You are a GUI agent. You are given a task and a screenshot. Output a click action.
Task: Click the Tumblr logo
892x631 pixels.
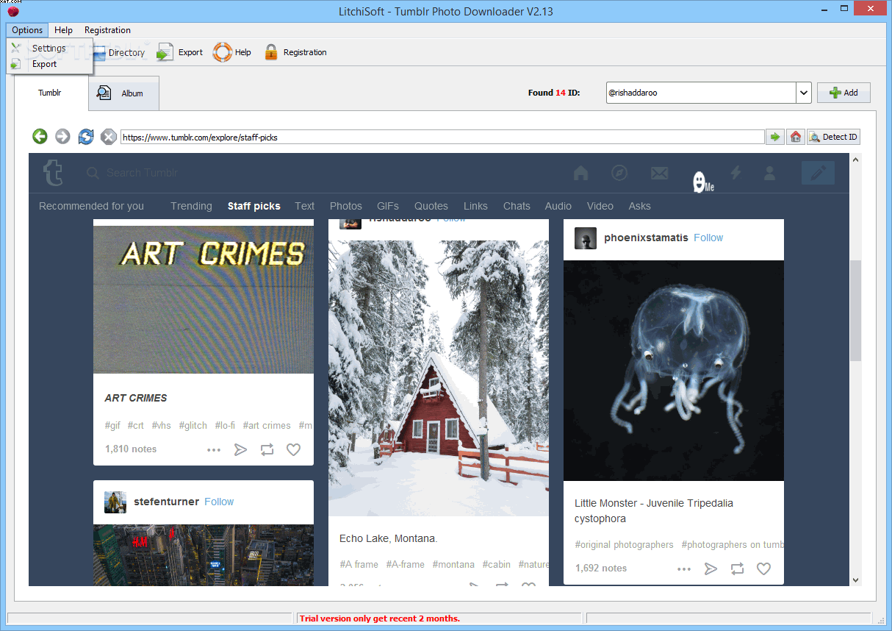tap(53, 173)
